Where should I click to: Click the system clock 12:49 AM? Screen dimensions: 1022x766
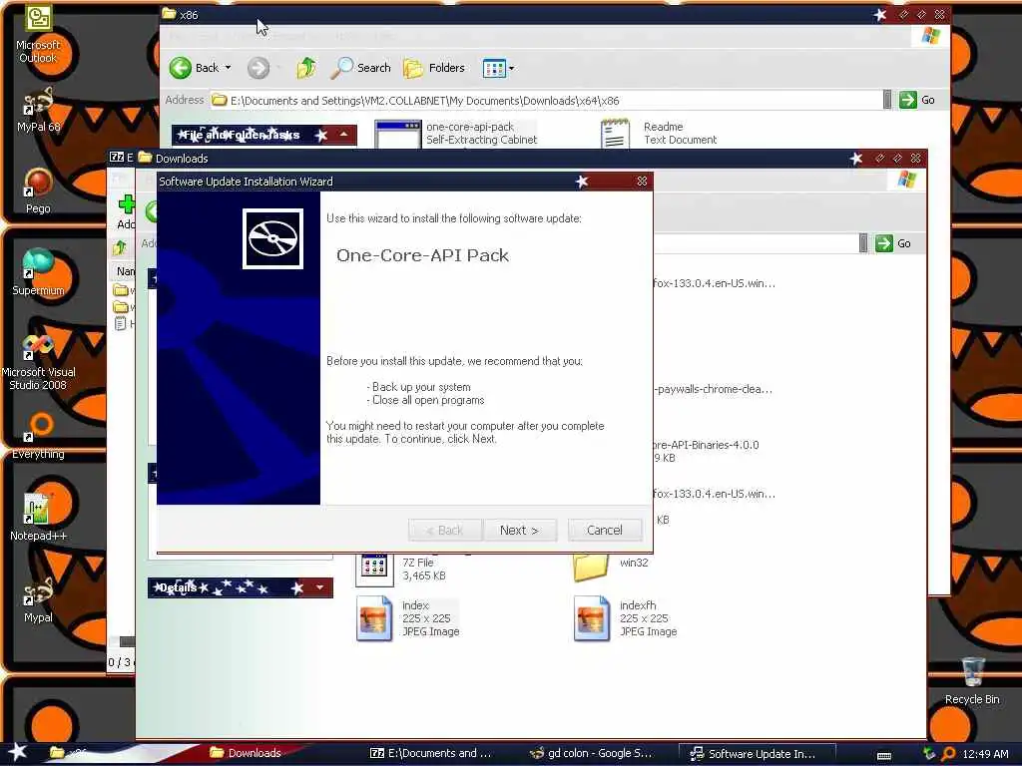click(985, 754)
